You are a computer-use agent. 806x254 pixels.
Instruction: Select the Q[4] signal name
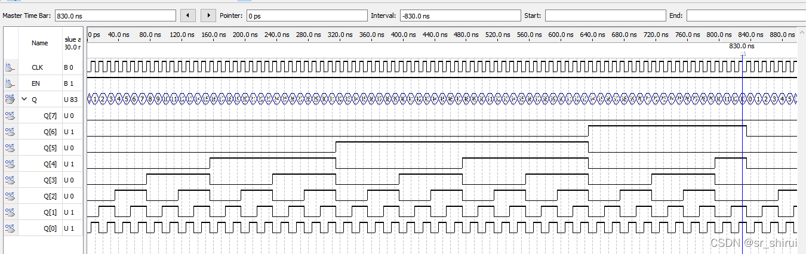click(51, 164)
